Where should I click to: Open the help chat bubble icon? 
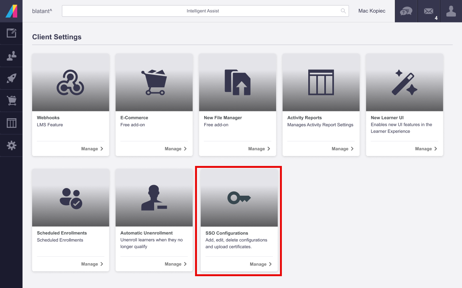point(406,11)
